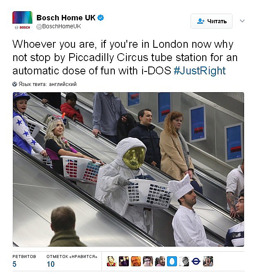Click the Читать follow button
The height and width of the screenshot is (275, 259).
pyautogui.click(x=211, y=21)
